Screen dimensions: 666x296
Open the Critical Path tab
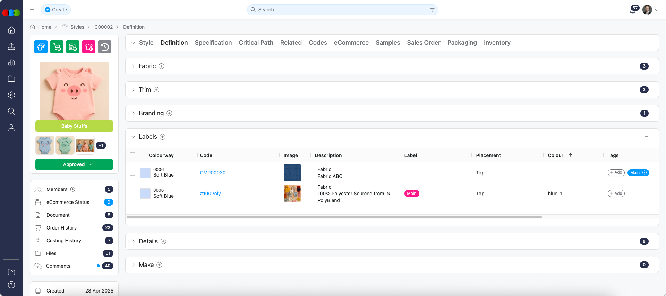256,43
